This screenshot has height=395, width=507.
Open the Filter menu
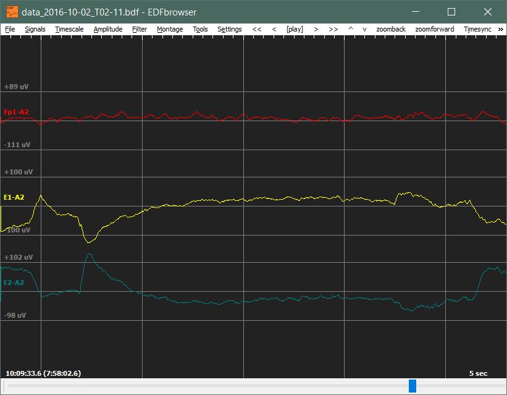click(140, 29)
